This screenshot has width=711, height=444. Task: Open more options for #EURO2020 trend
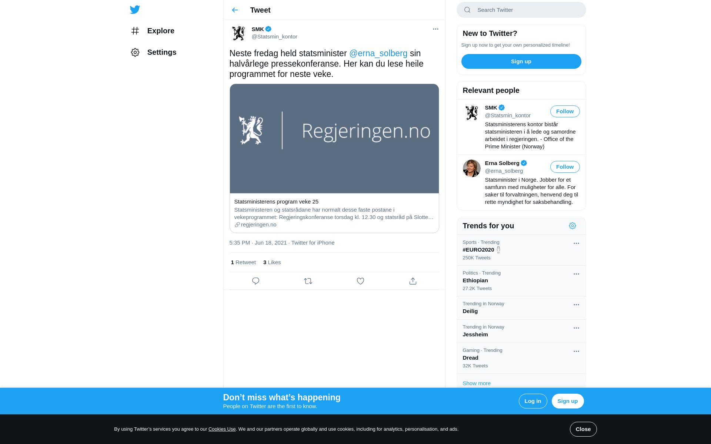pos(576,243)
